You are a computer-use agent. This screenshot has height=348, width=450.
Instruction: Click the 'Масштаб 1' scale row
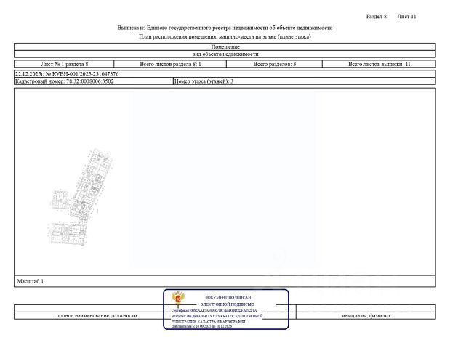225,281
